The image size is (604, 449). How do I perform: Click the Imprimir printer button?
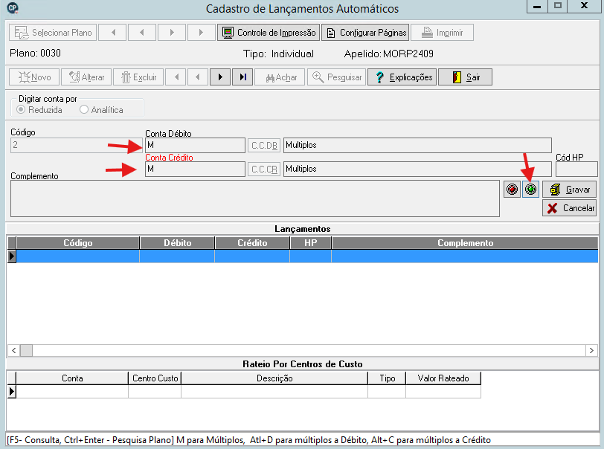(x=442, y=33)
